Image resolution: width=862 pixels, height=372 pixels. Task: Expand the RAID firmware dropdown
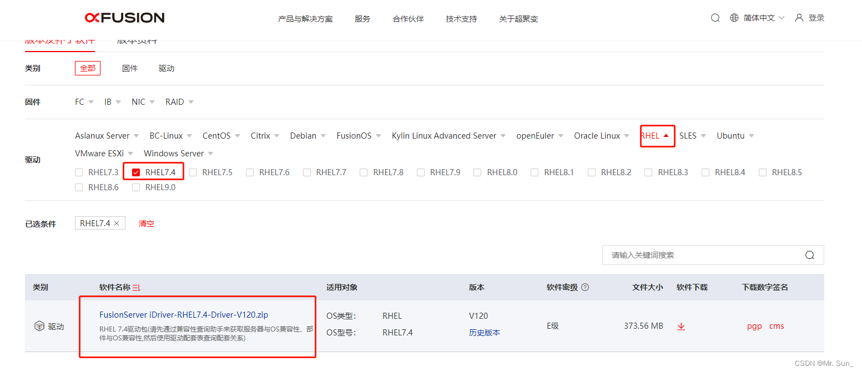click(x=180, y=102)
